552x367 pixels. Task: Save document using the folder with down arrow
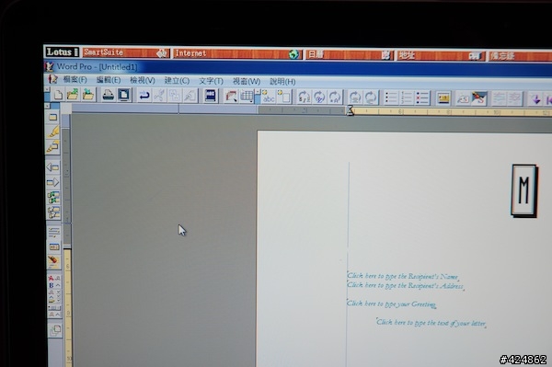pos(88,95)
